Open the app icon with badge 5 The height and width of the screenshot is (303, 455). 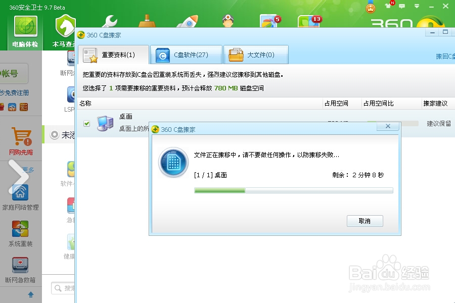pyautogui.click(x=270, y=21)
